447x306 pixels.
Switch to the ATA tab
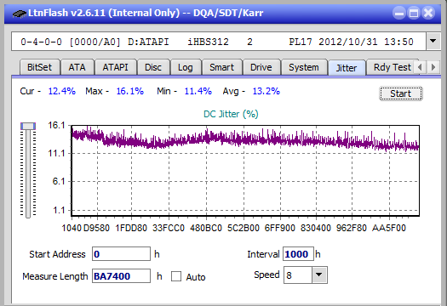(77, 67)
